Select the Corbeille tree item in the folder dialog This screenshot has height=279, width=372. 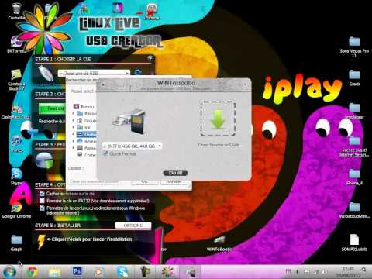pyautogui.click(x=87, y=155)
